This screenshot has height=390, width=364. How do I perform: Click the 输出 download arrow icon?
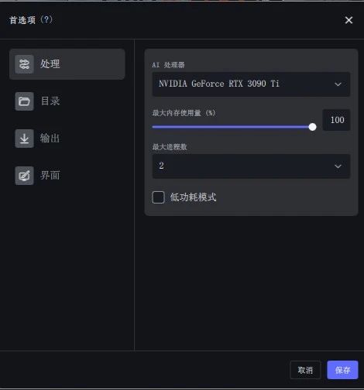tap(24, 139)
